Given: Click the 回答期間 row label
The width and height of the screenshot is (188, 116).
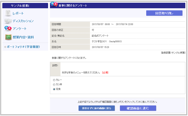Looking at the screenshot, I should (56, 24).
